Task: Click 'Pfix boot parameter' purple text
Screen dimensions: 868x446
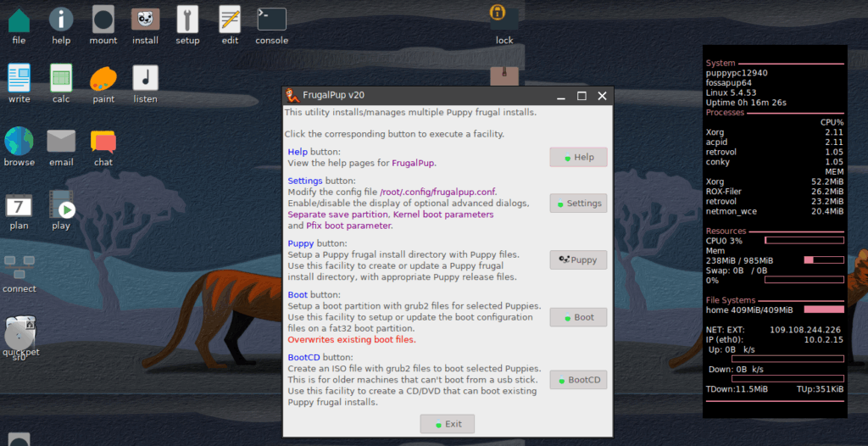Action: click(x=348, y=226)
